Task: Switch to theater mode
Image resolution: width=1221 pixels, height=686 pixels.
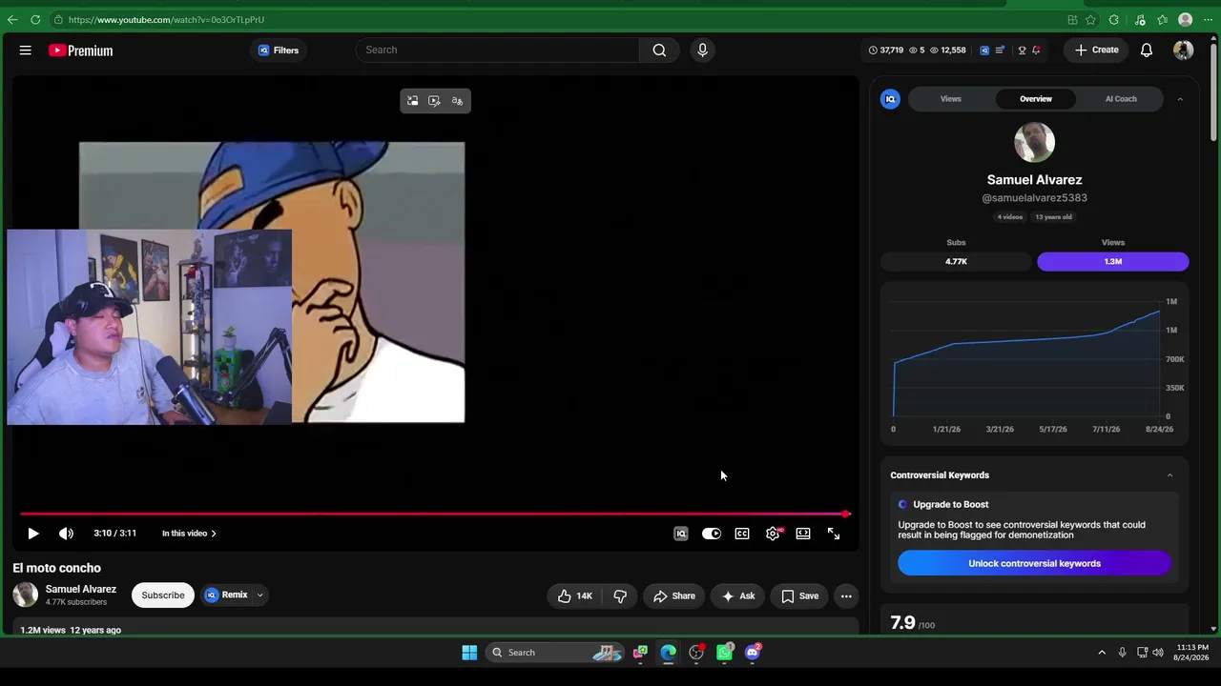Action: click(x=803, y=534)
